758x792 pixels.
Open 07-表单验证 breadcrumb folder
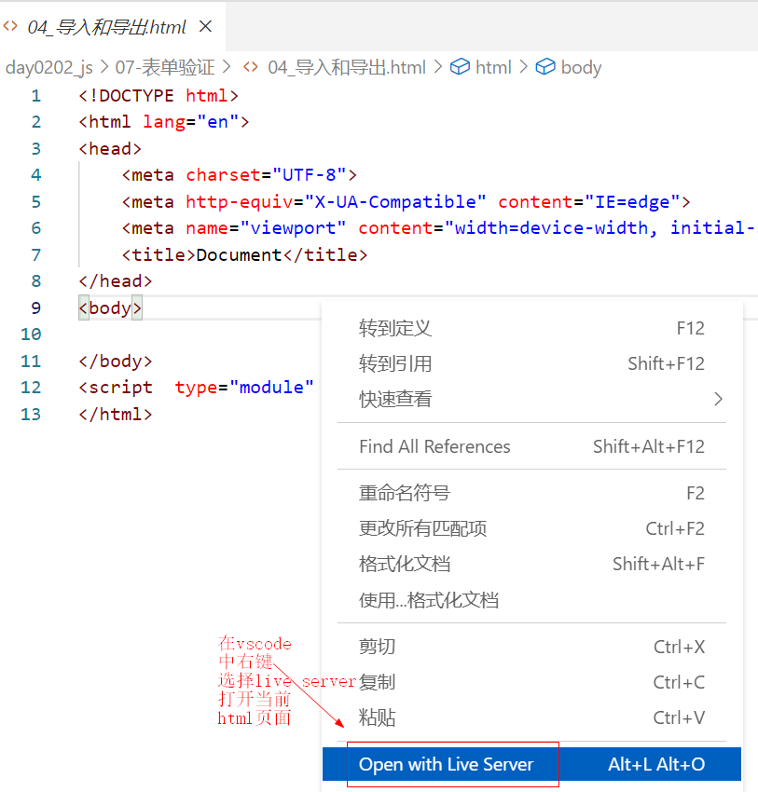(x=165, y=67)
